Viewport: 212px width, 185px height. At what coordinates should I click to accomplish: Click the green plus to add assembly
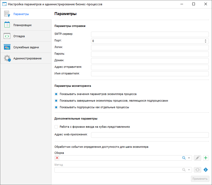(x=206, y=158)
